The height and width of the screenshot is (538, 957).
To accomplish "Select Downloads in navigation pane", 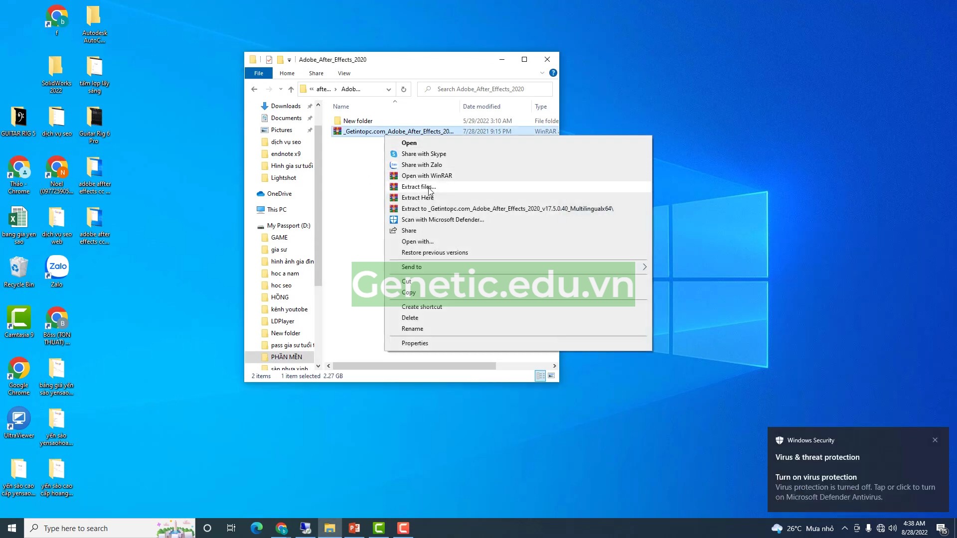I will tap(286, 106).
